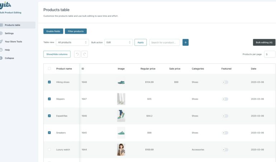Click the undo arrow icon

pos(77,54)
